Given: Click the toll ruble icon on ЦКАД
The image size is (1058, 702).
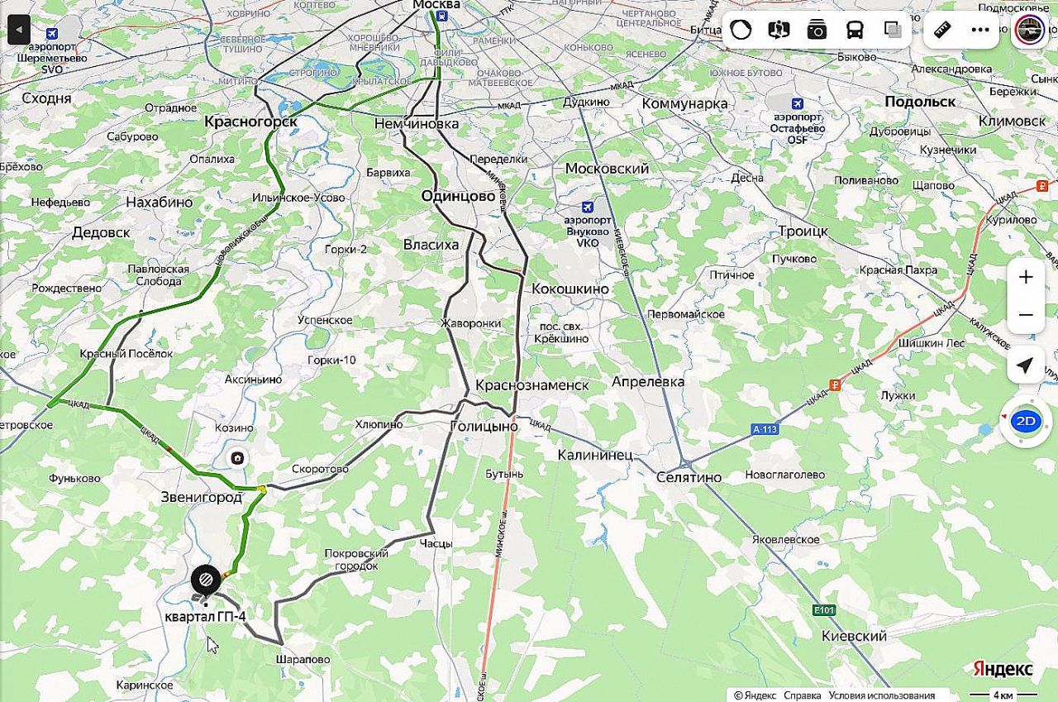Looking at the screenshot, I should [836, 384].
